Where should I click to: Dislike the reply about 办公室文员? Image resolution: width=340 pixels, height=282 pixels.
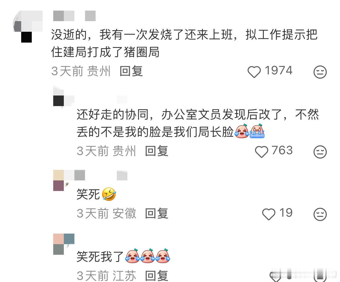(x=320, y=152)
